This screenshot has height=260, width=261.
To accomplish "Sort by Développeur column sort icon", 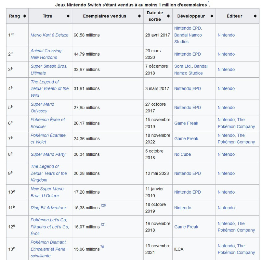I will (212, 16).
